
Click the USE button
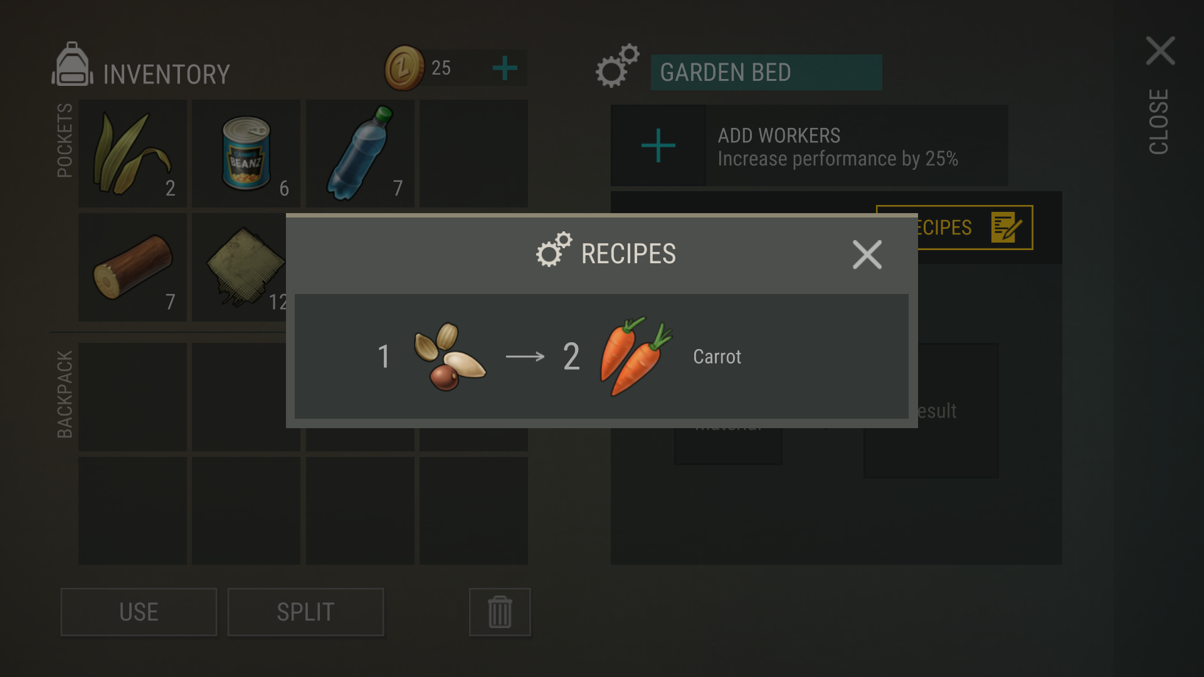pos(139,612)
